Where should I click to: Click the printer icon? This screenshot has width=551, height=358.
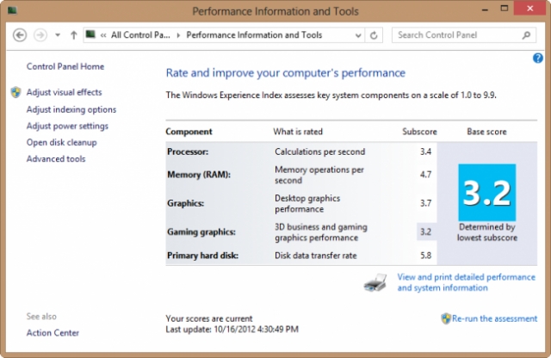[x=379, y=283]
